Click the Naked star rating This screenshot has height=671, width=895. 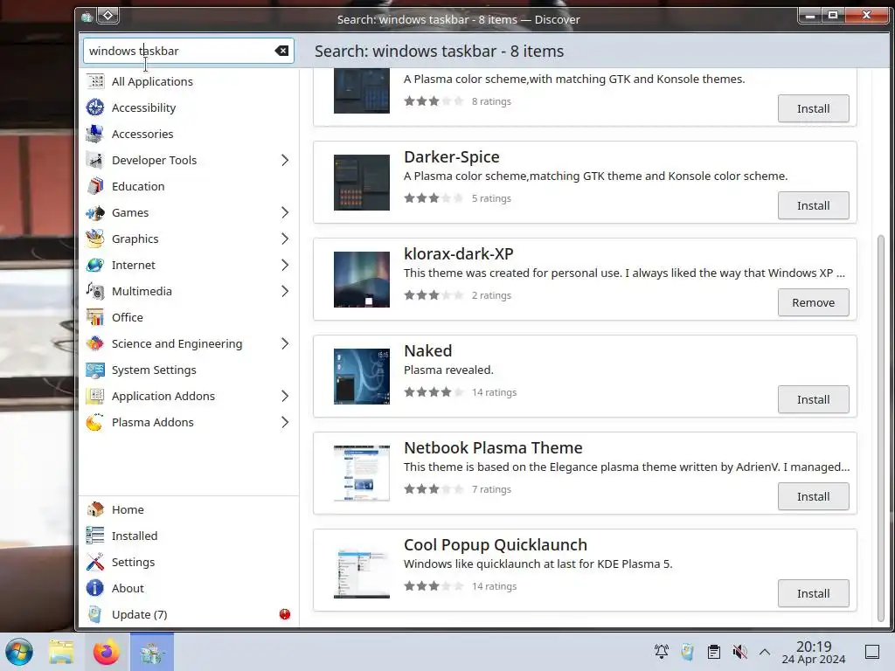click(x=434, y=392)
